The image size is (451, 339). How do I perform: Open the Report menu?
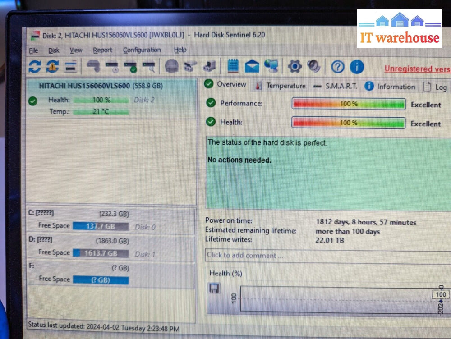pos(102,50)
